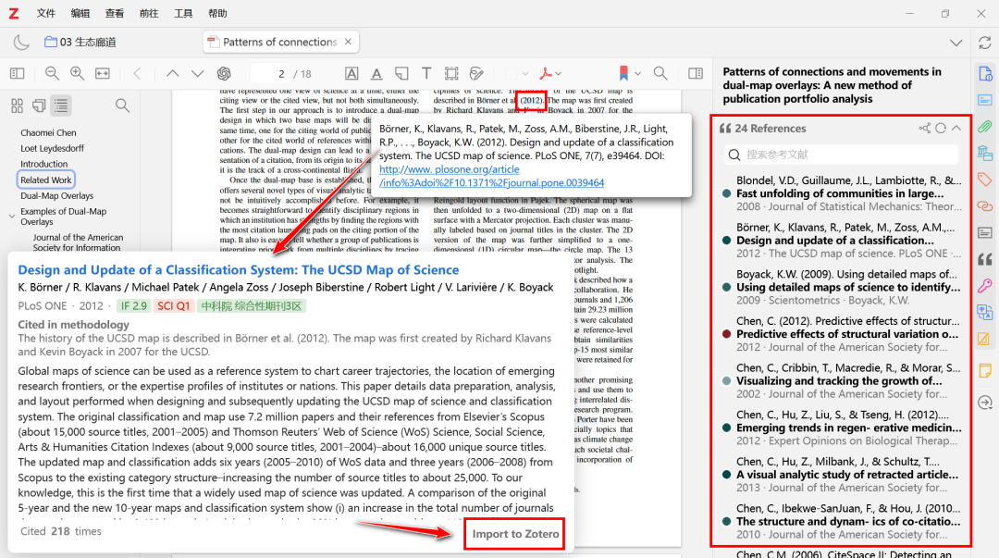Click the Import to Zotero button
Image resolution: width=999 pixels, height=558 pixels.
click(515, 534)
